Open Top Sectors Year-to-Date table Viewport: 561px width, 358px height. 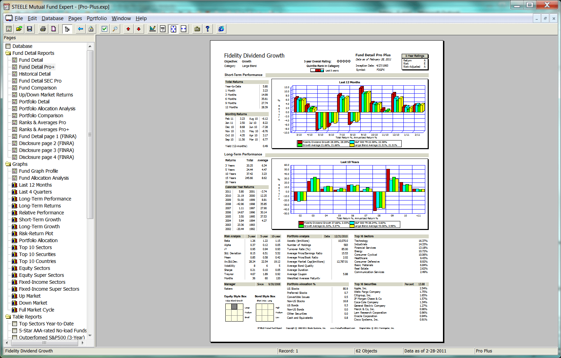46,324
